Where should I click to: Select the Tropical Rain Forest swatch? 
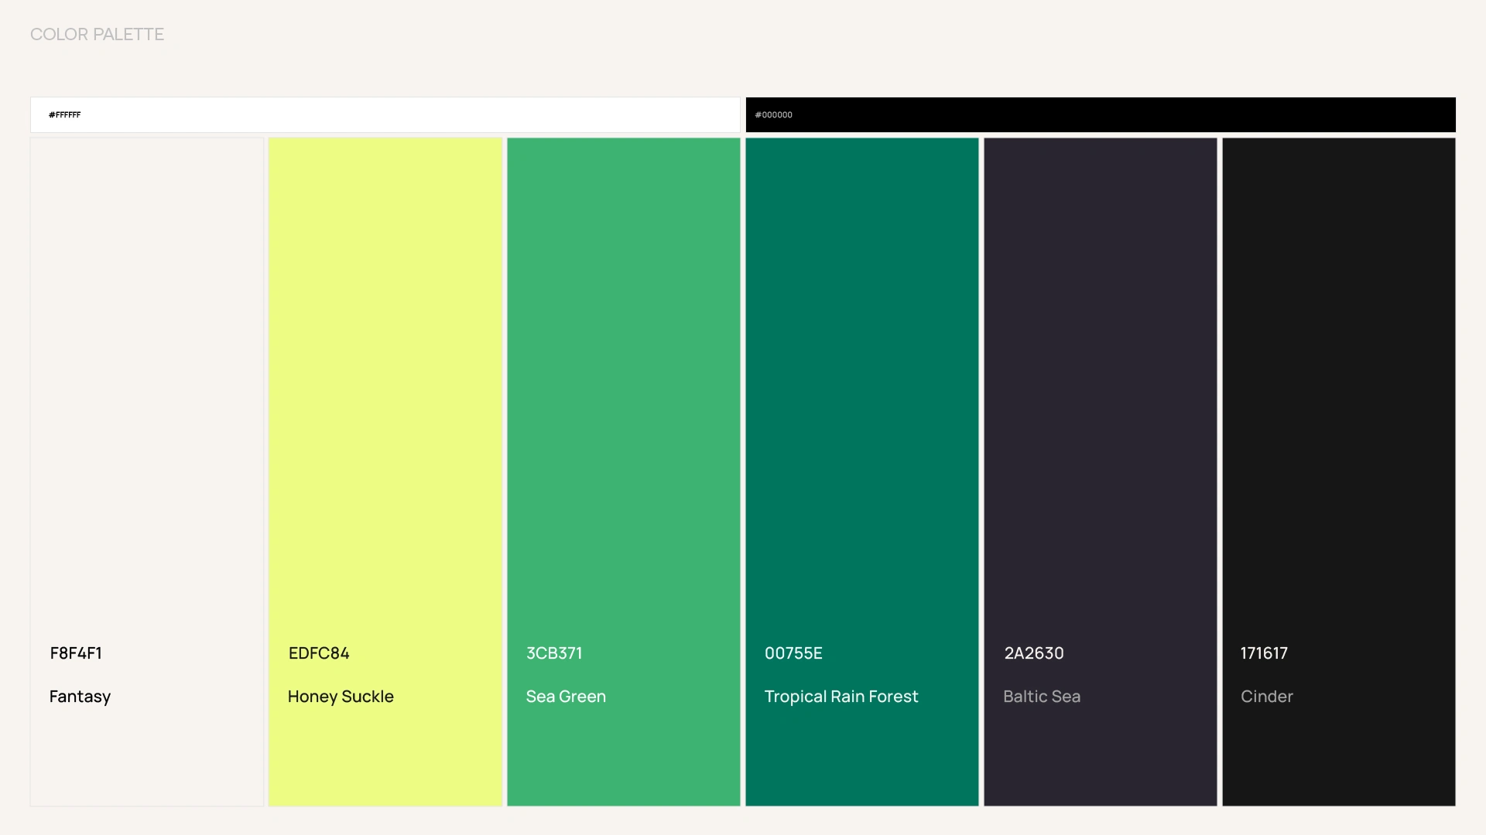(862, 387)
